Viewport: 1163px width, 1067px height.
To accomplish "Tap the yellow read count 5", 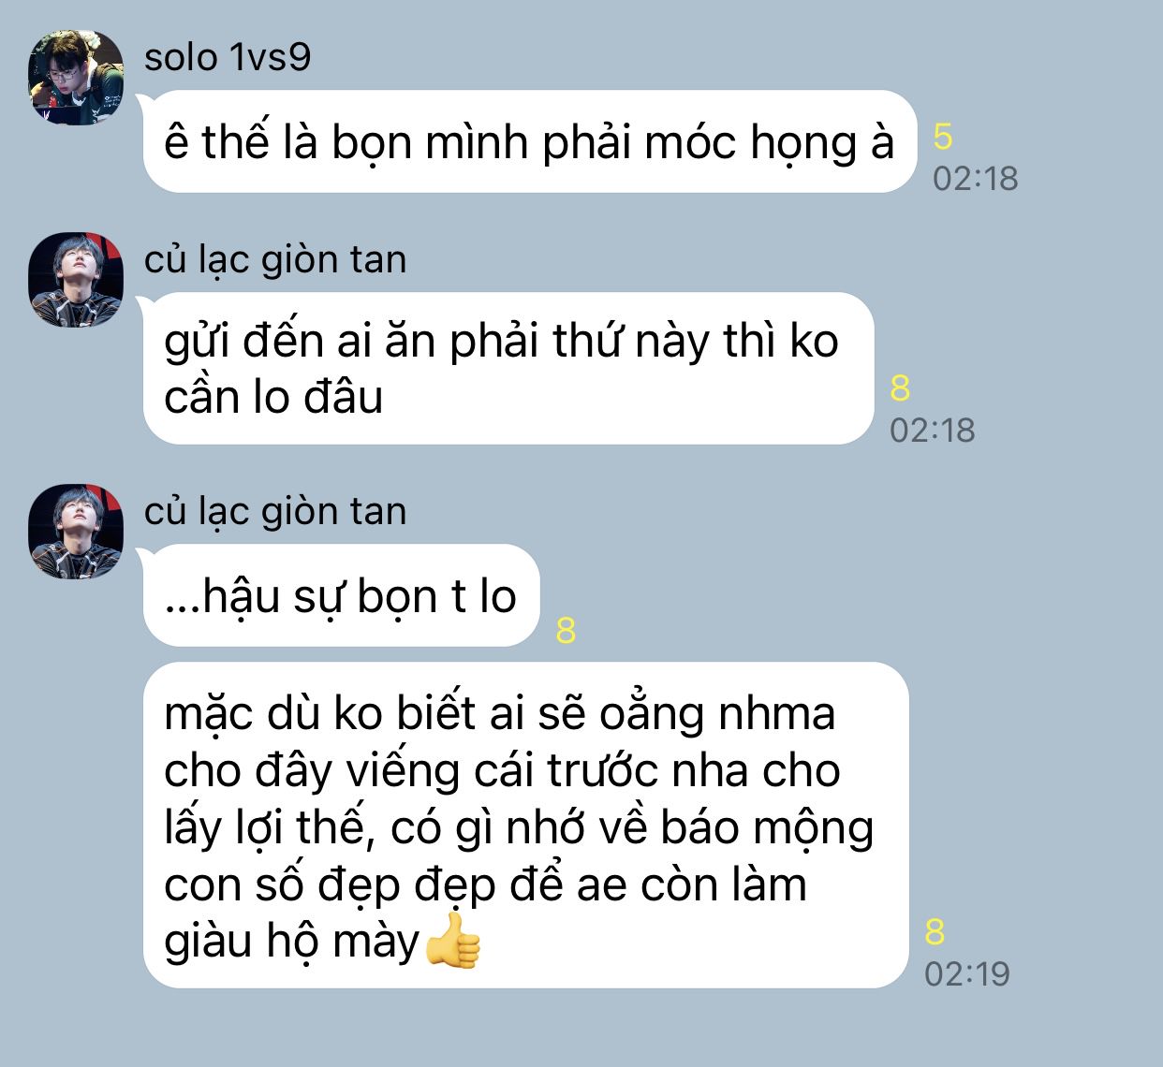I will (942, 137).
